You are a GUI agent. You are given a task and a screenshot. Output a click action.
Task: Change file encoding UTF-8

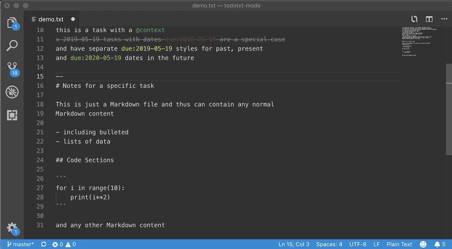[x=358, y=244]
